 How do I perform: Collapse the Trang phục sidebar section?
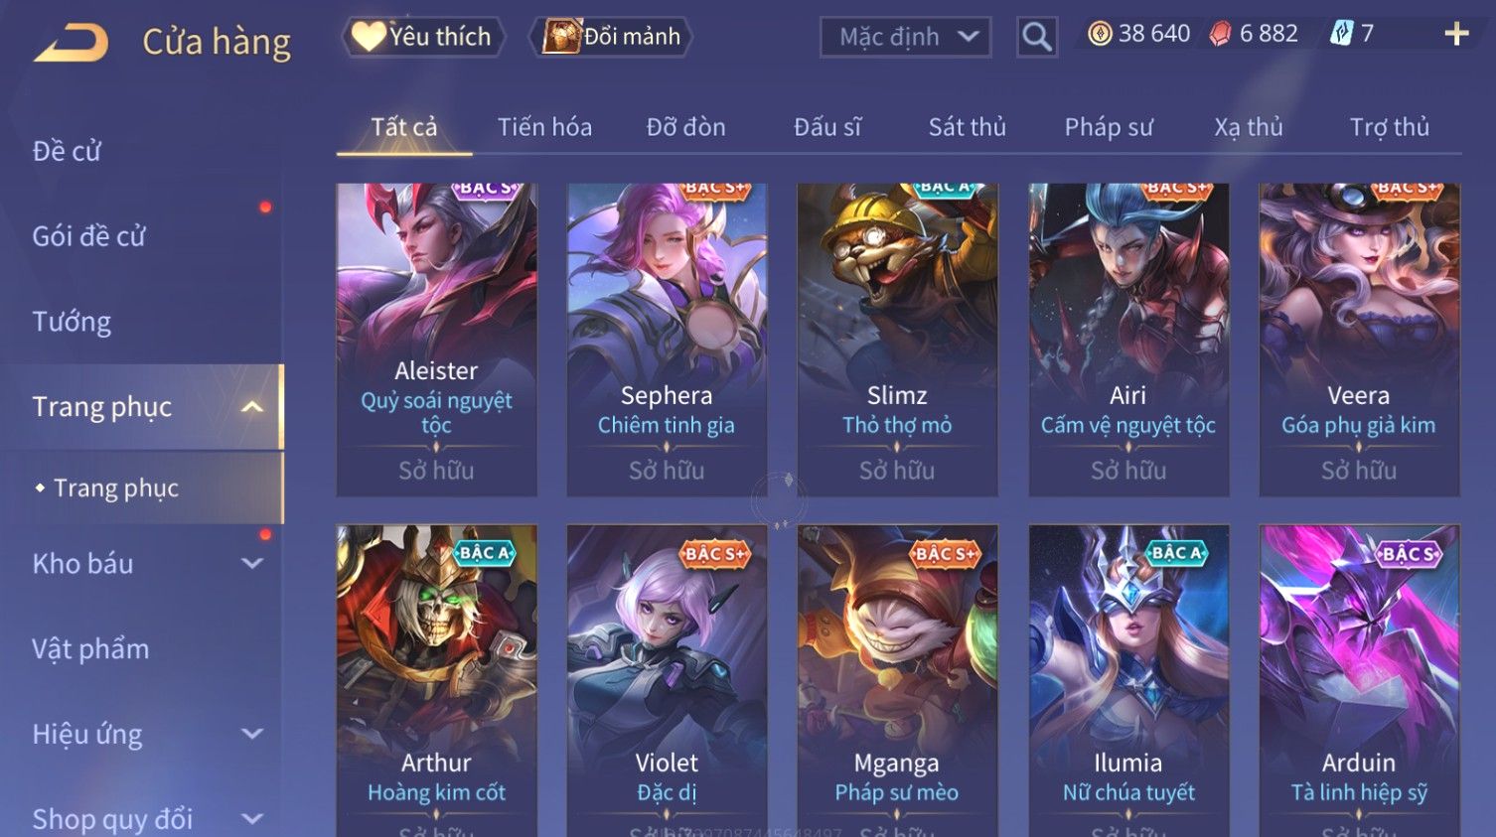(x=252, y=407)
